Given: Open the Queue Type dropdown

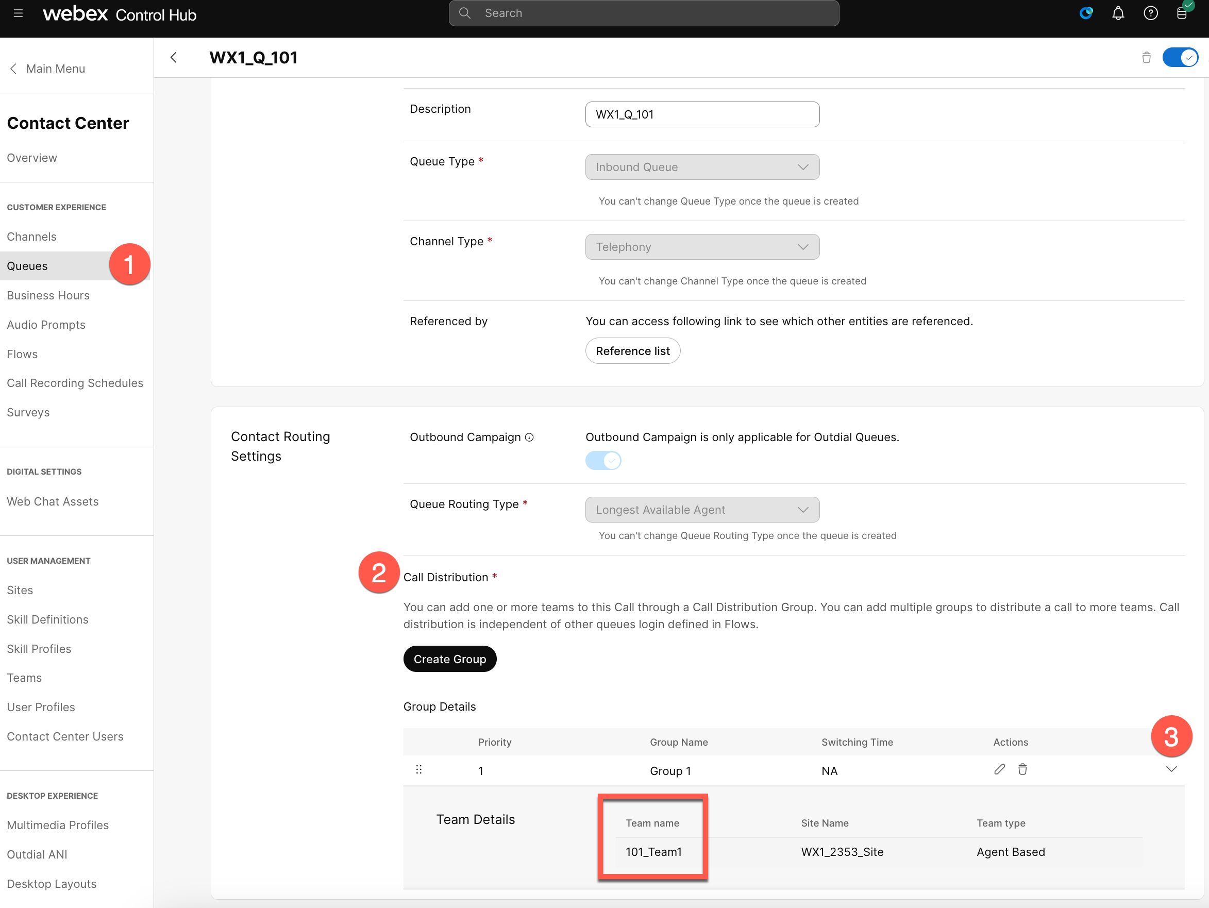Looking at the screenshot, I should click(702, 167).
